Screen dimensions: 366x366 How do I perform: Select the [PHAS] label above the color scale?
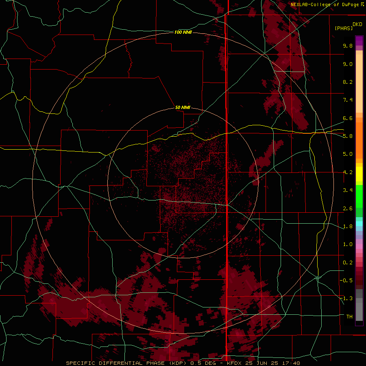coord(344,28)
